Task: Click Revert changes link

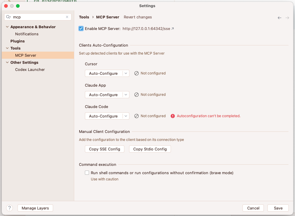Action: [x=138, y=17]
